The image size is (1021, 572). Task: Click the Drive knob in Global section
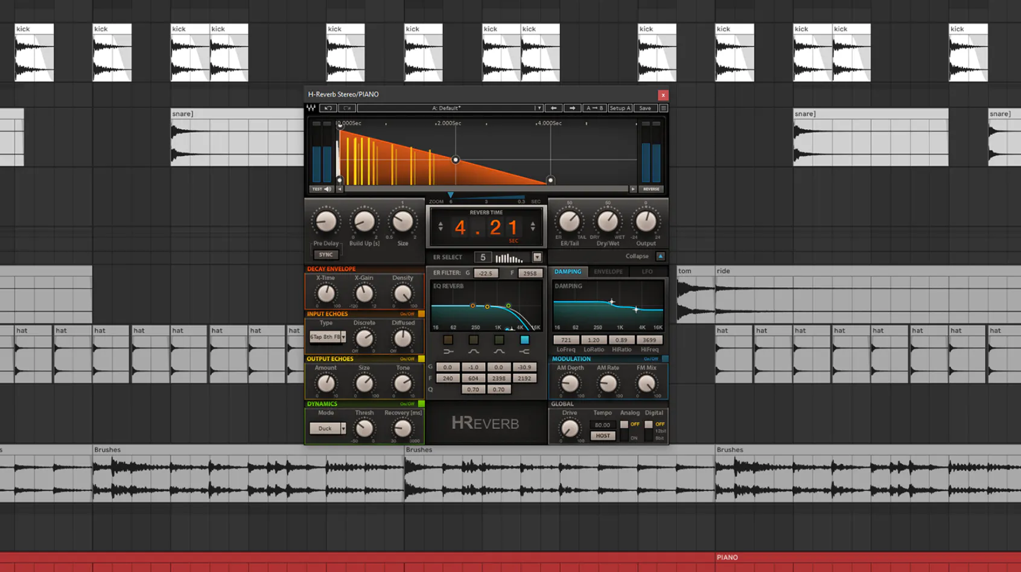coord(569,429)
